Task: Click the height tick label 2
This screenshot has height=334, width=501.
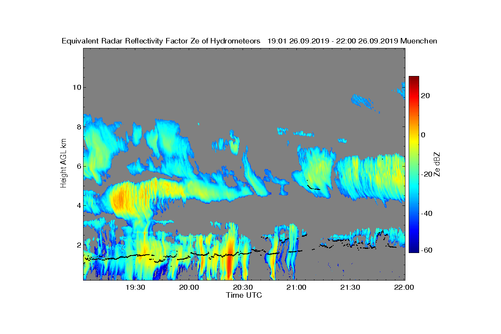Action: coord(78,245)
